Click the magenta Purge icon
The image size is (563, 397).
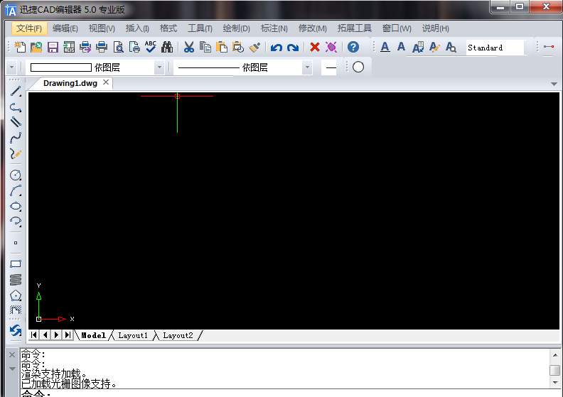pyautogui.click(x=331, y=47)
